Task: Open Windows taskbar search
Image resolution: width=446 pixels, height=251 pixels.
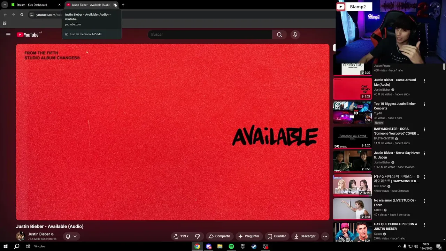Action: (17, 246)
